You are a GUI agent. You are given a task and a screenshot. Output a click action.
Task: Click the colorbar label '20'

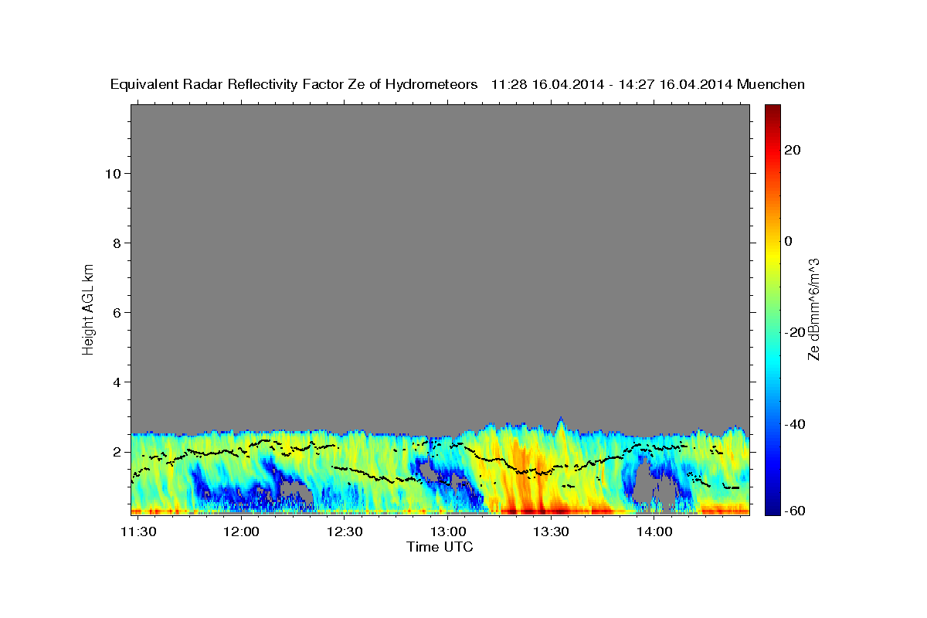click(791, 150)
